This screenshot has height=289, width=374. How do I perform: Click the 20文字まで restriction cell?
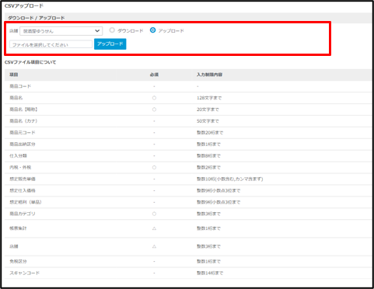(208, 110)
